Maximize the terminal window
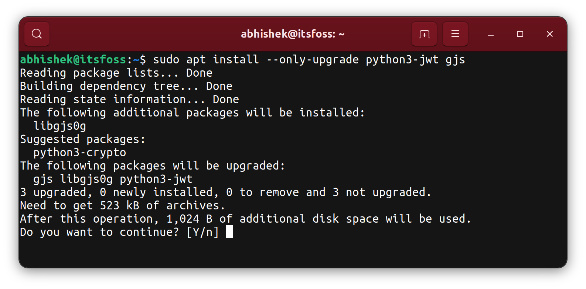Viewport: 586px width, 289px height. point(520,34)
